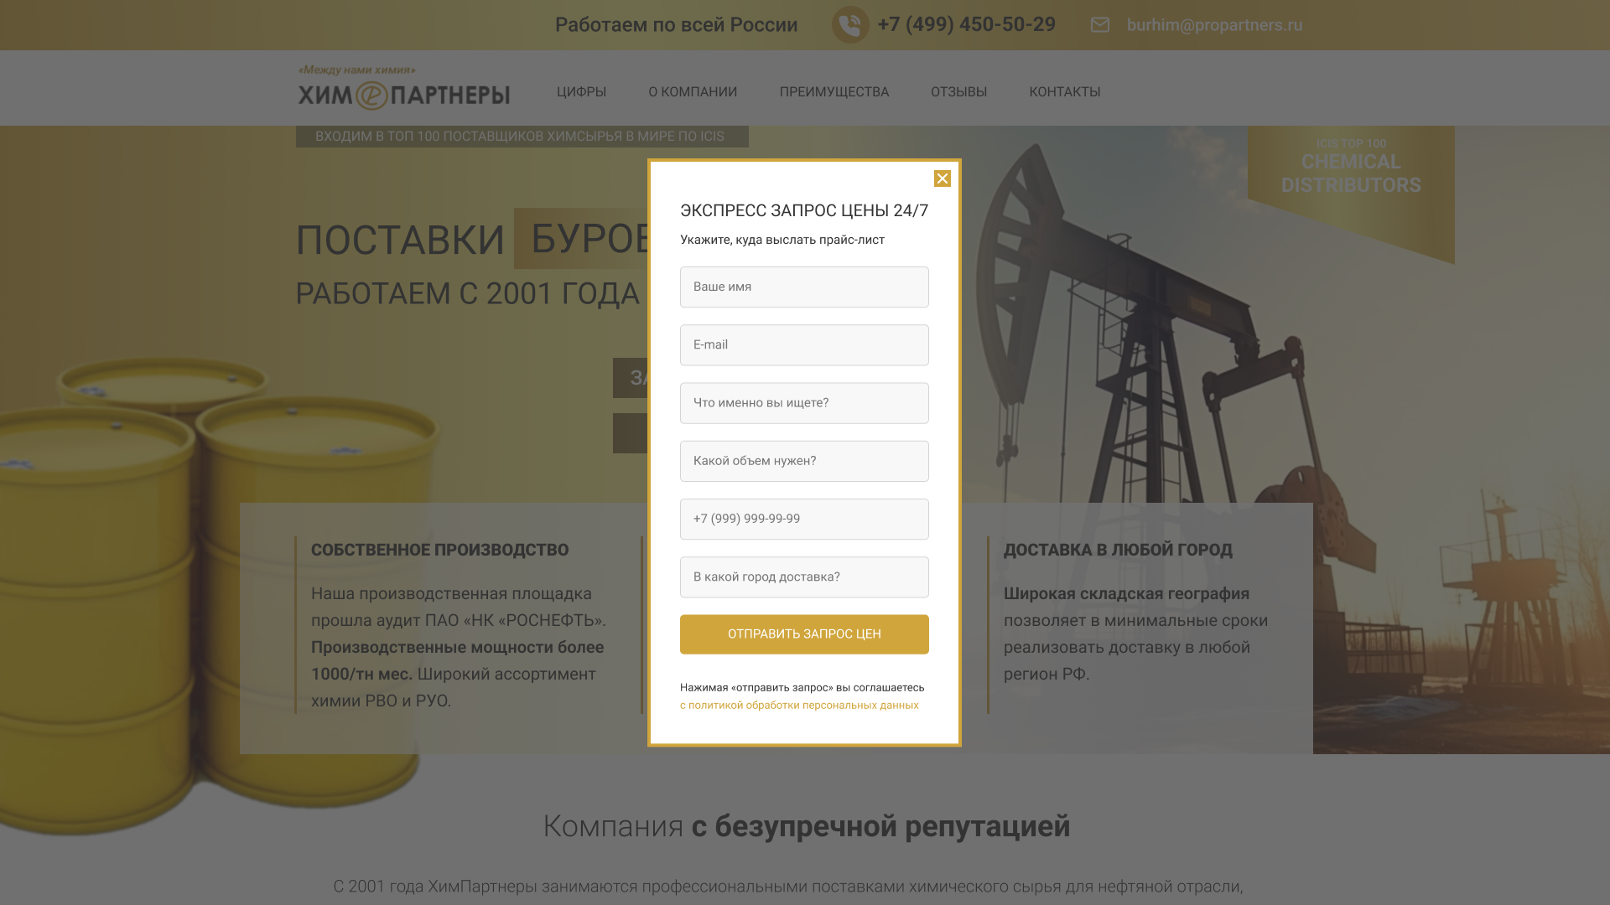Image resolution: width=1610 pixels, height=905 pixels.
Task: Focus the 'Какой объем нужен?' field
Action: pyautogui.click(x=804, y=461)
